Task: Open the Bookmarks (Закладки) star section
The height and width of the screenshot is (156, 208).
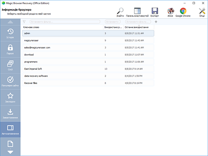Action: point(10,98)
